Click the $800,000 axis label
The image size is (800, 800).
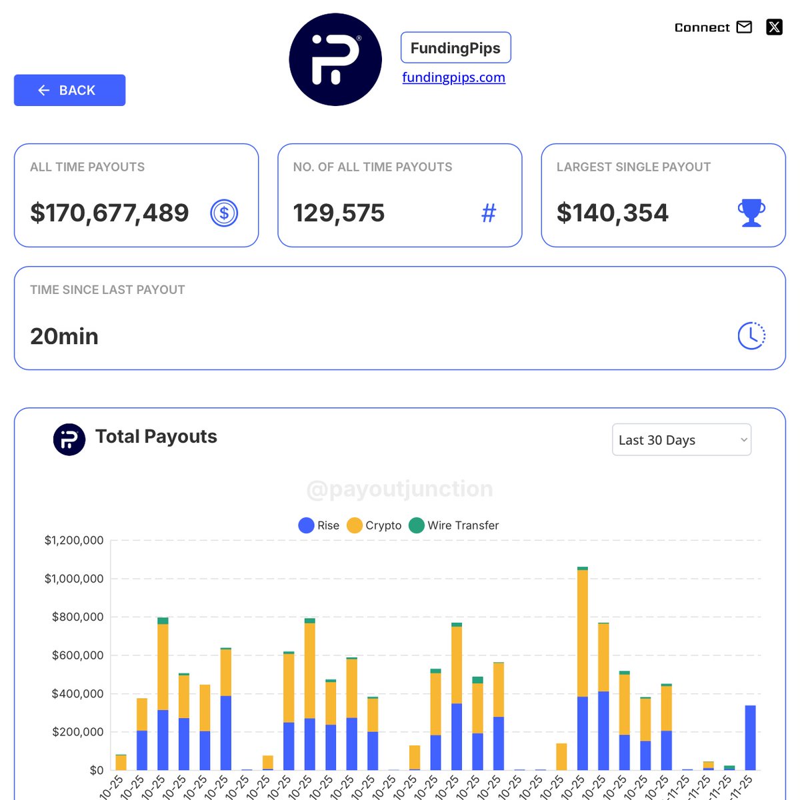click(x=78, y=617)
